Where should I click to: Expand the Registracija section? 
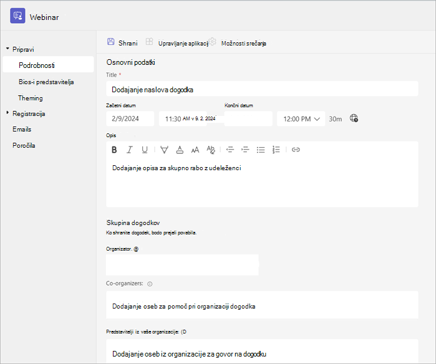click(x=7, y=113)
